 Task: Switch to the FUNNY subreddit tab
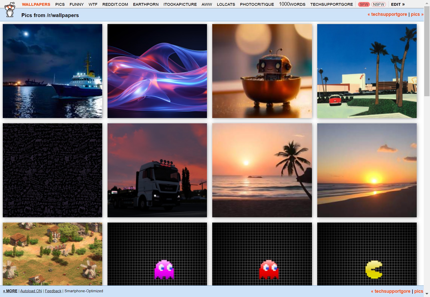point(76,4)
